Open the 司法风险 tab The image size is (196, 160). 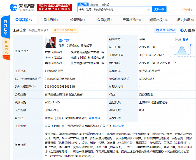pos(51,20)
